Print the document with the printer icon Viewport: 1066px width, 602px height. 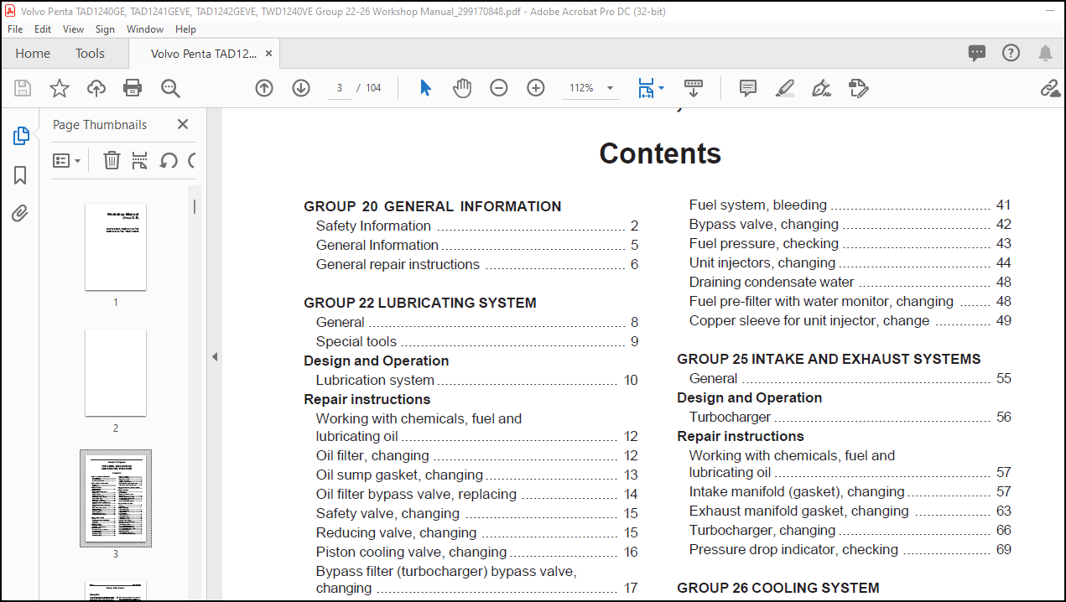133,88
